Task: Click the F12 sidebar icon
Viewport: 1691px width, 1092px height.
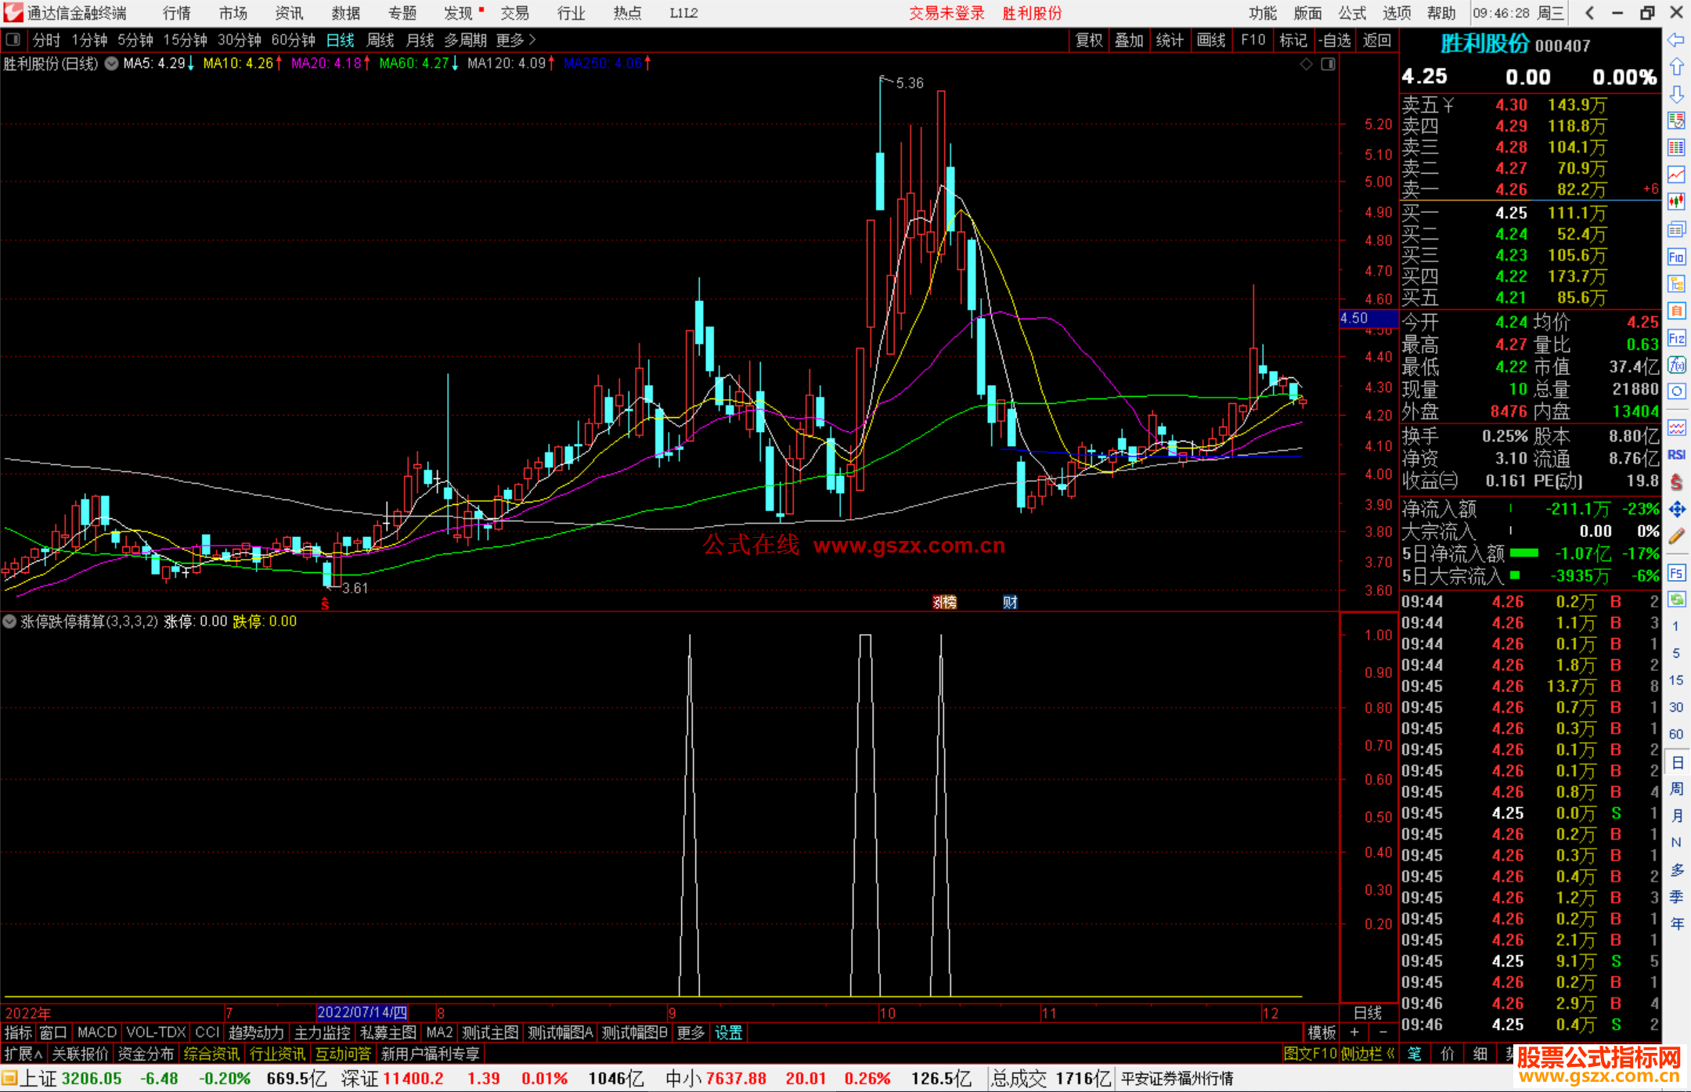Action: coord(1676,338)
